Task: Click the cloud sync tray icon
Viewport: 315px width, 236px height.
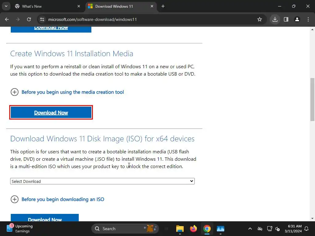Action: [260, 229]
